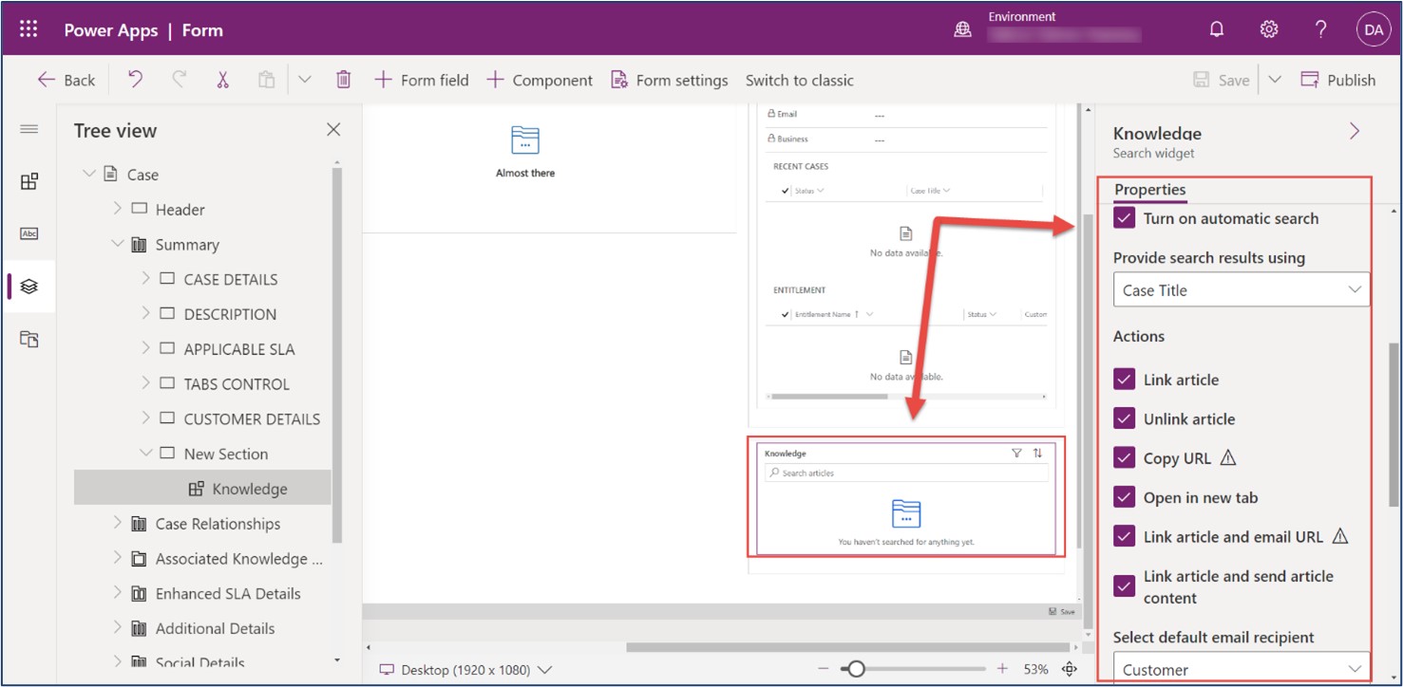This screenshot has width=1403, height=687.
Task: Open the Case Title search results dropdown
Action: 1242,290
